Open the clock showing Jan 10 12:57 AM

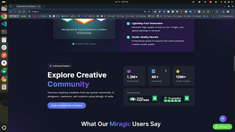121,2
